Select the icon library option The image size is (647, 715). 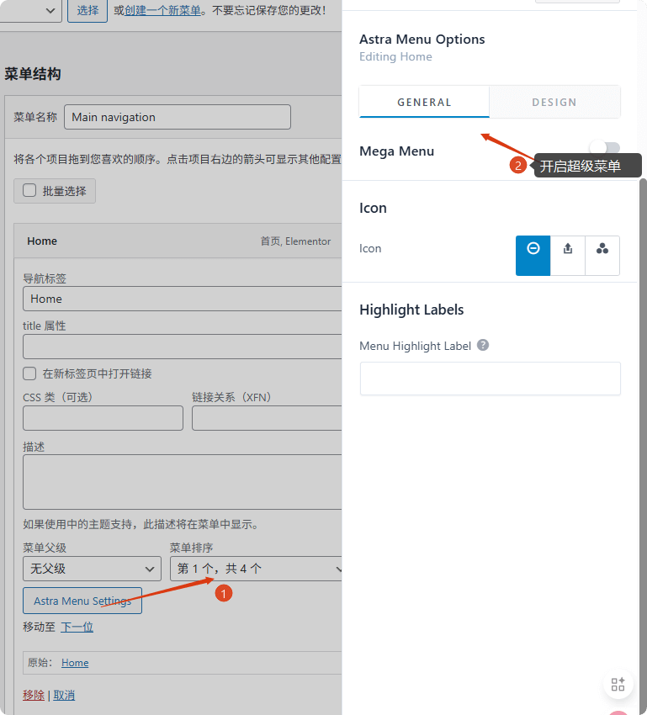click(x=602, y=255)
